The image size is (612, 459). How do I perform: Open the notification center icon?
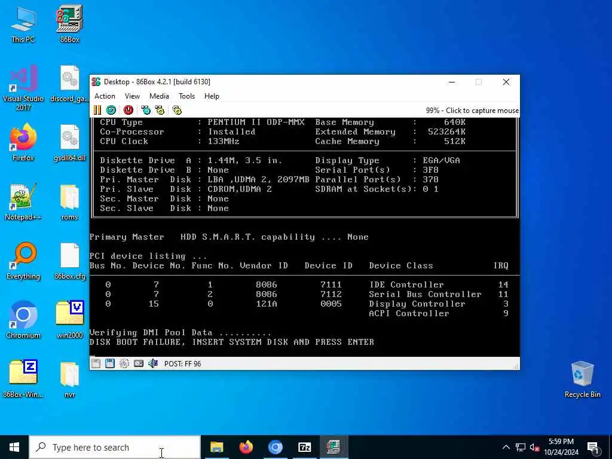tap(593, 447)
